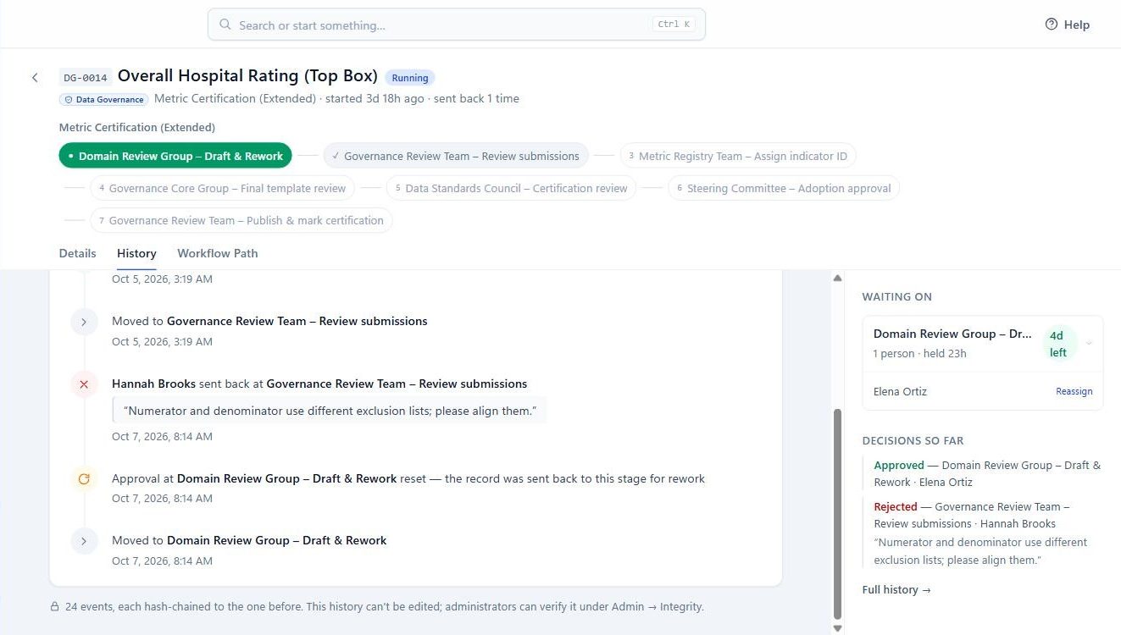This screenshot has height=635, width=1121.
Task: Switch to the Workflow Path tab
Action: (218, 253)
